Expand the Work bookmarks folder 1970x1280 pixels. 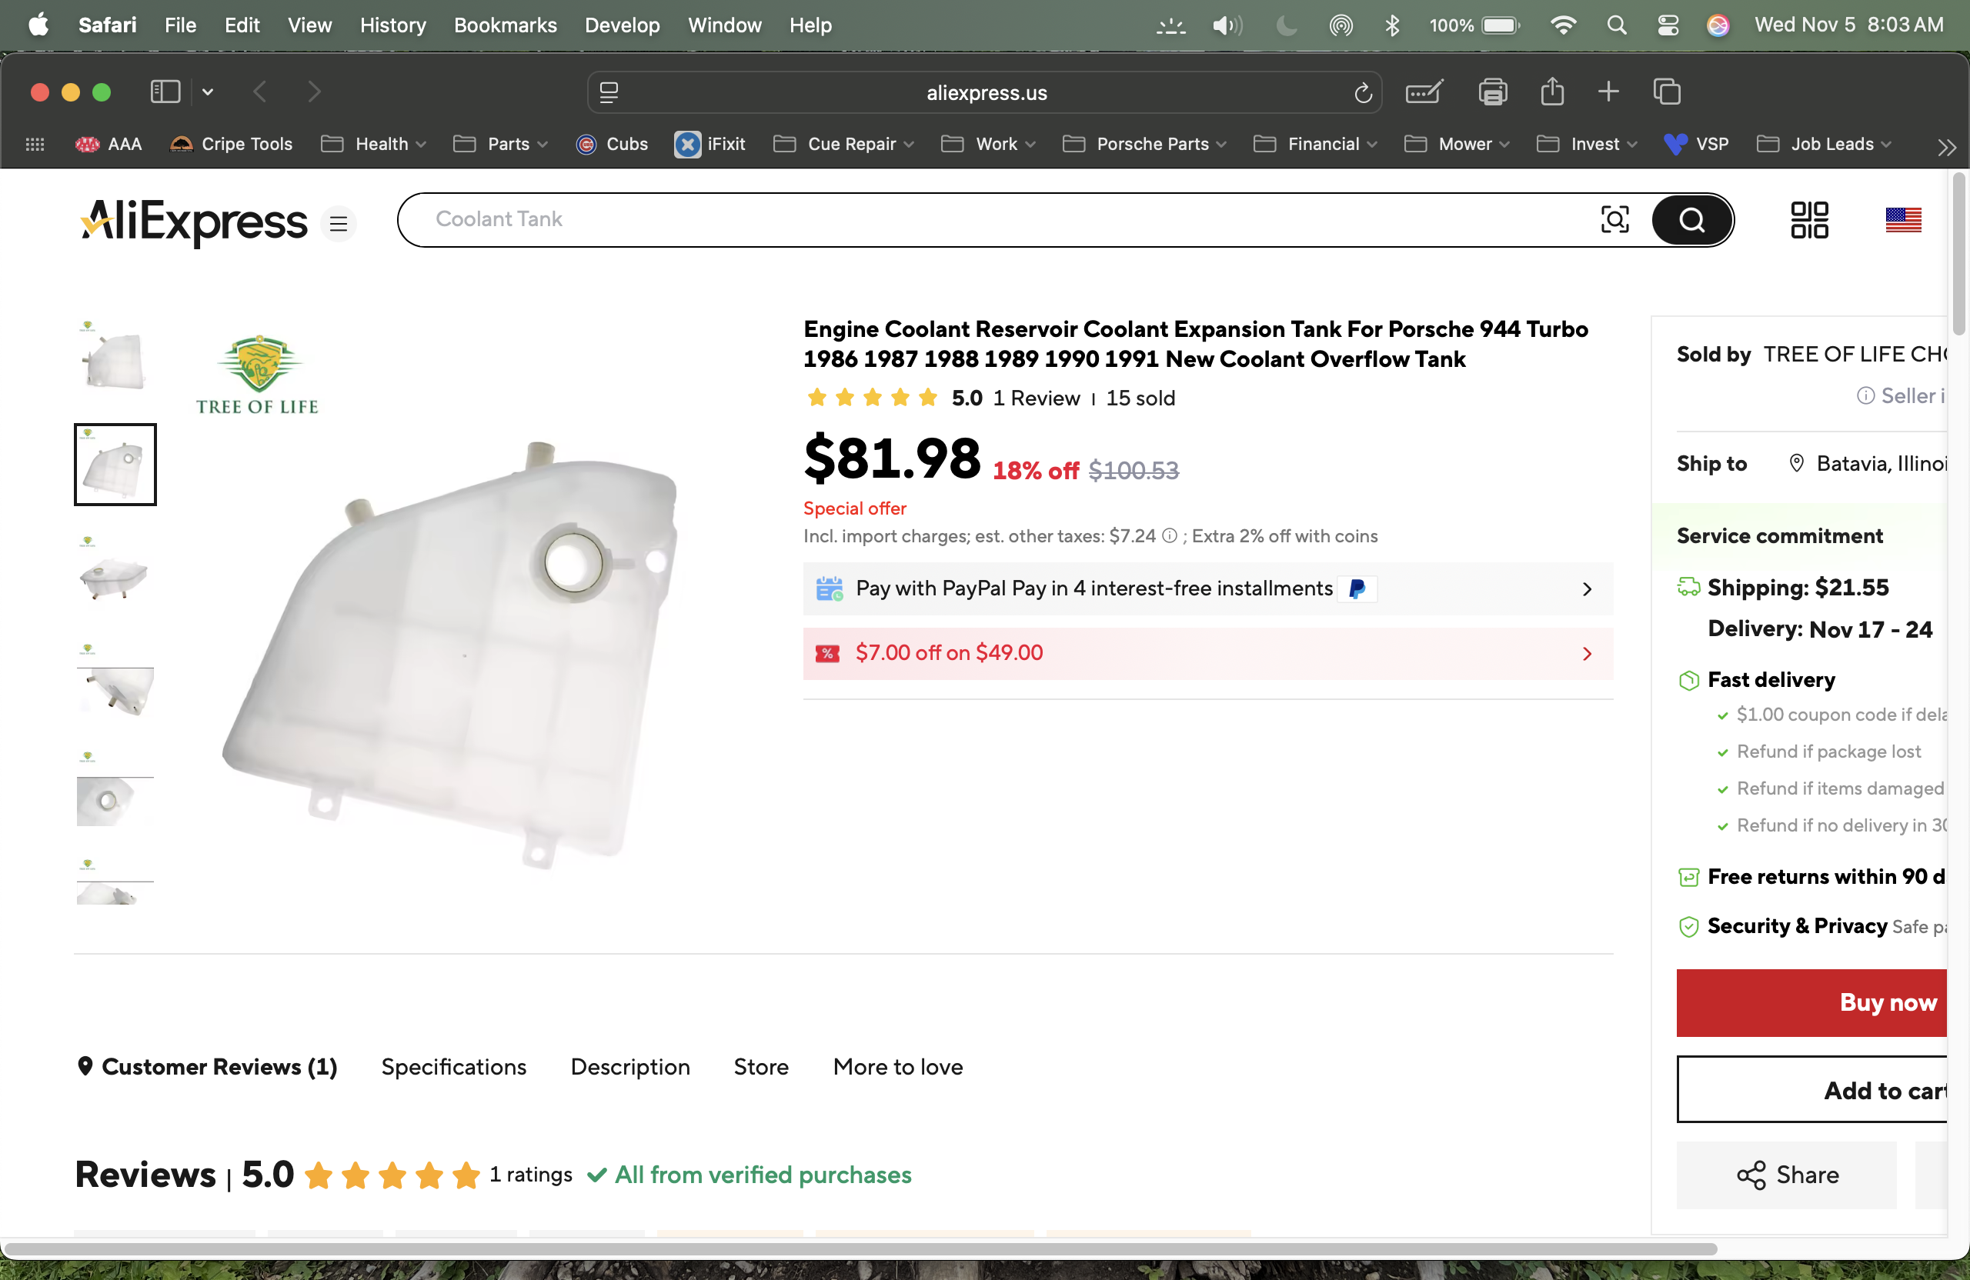pyautogui.click(x=989, y=144)
